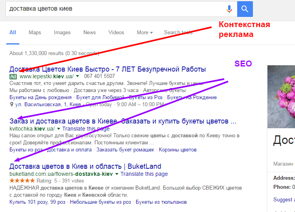Click the kvitochka.kiev.ua green URL
Image resolution: width=295 pixels, height=212 pixels.
[x=32, y=129]
